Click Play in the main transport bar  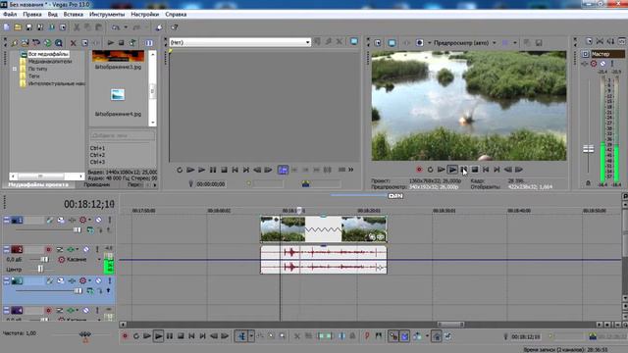pyautogui.click(x=159, y=336)
